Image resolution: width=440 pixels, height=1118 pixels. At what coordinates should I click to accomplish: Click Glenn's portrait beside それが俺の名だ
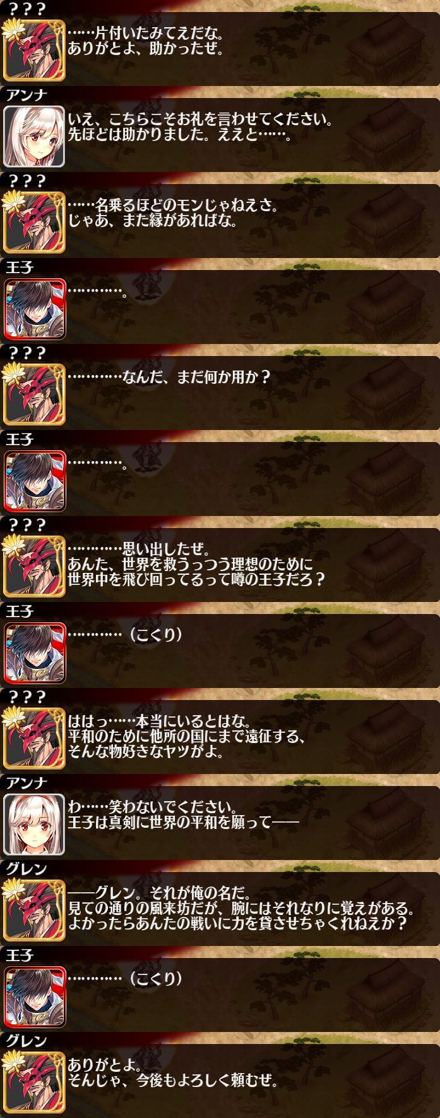pos(34,910)
